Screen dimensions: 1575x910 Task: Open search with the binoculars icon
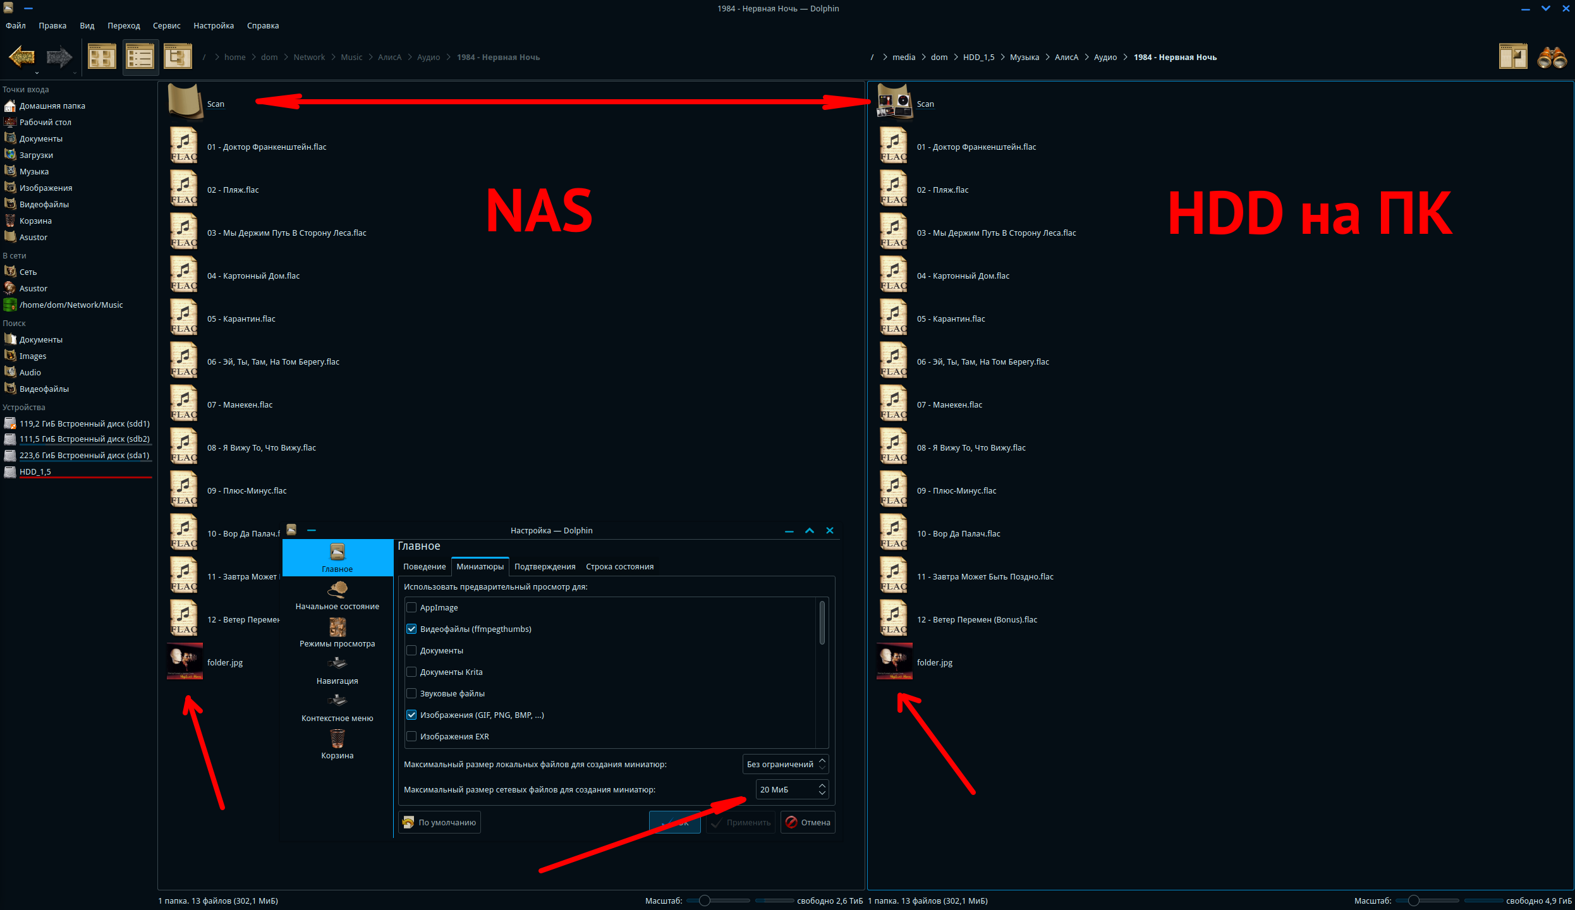click(1551, 57)
